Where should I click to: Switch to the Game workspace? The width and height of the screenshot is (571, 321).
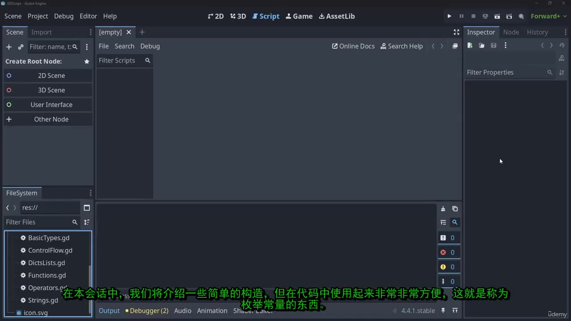point(299,16)
